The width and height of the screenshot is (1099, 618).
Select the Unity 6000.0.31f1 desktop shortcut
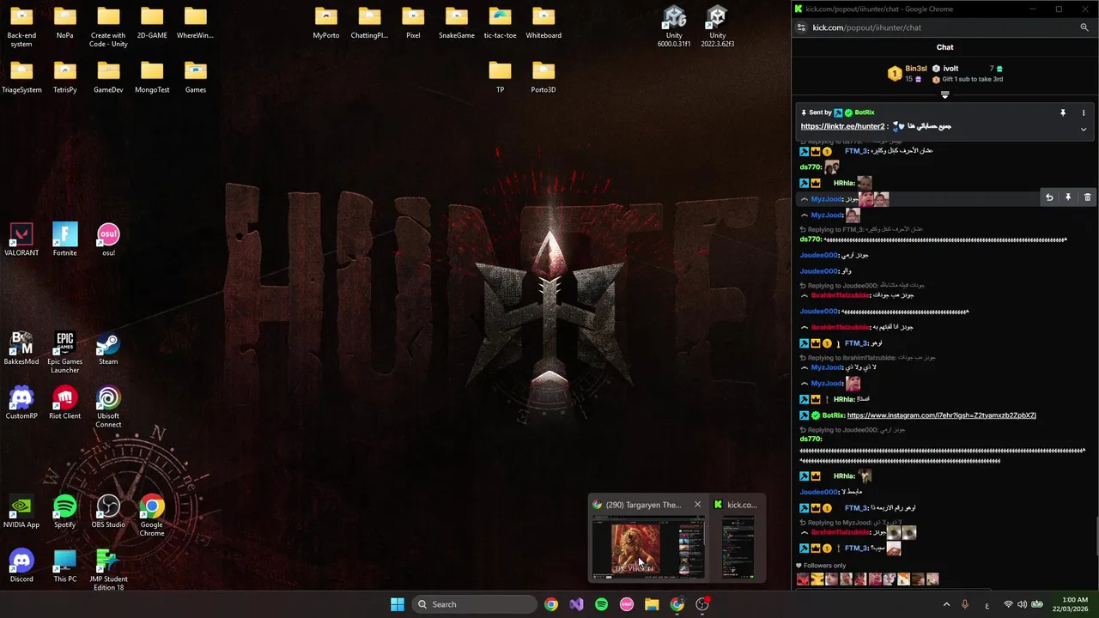tap(674, 27)
